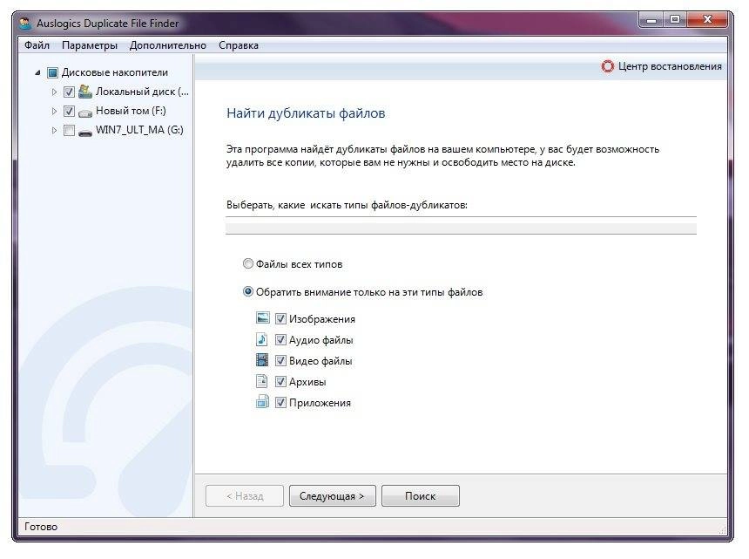Select the WIN7_ULT_MA (G:) label
The width and height of the screenshot is (749, 559).
[x=139, y=130]
